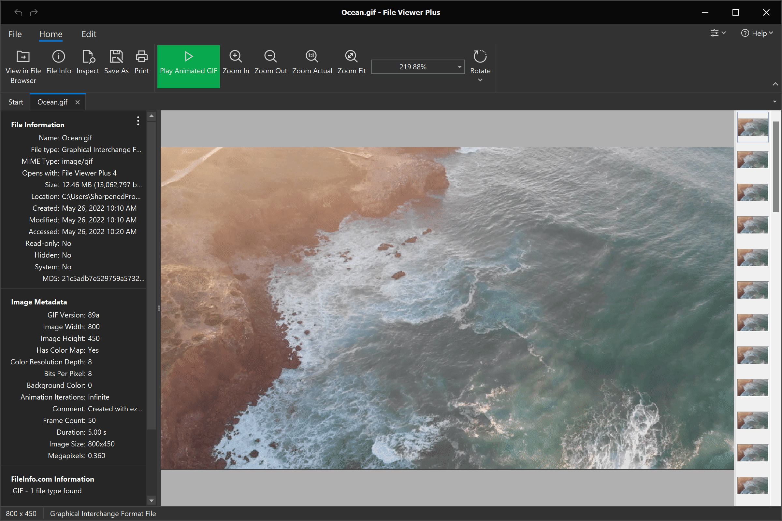Zoom In on the ocean image
The image size is (782, 521).
point(236,63)
